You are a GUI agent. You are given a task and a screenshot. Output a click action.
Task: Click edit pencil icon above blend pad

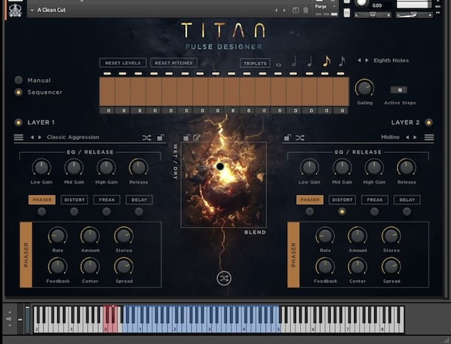coord(197,138)
